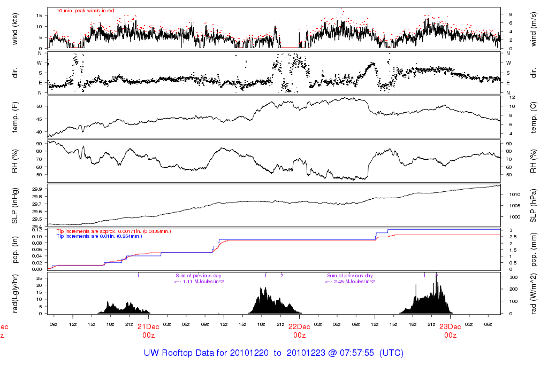Select the 'wind (m/s)' axis label
The image size is (548, 374).
point(534,29)
